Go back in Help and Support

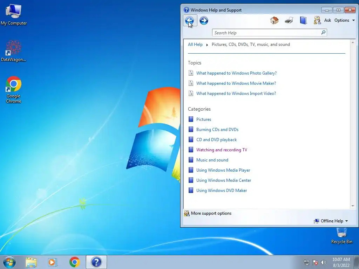click(x=190, y=21)
